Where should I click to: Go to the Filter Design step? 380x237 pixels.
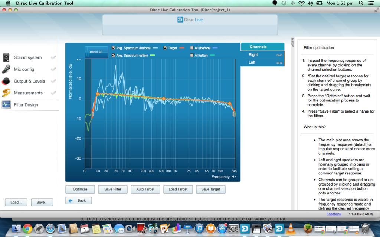26,105
